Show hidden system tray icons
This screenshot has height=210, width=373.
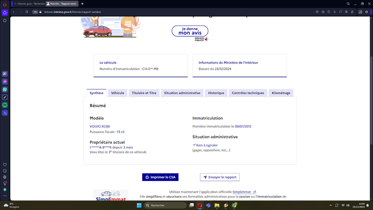331,205
